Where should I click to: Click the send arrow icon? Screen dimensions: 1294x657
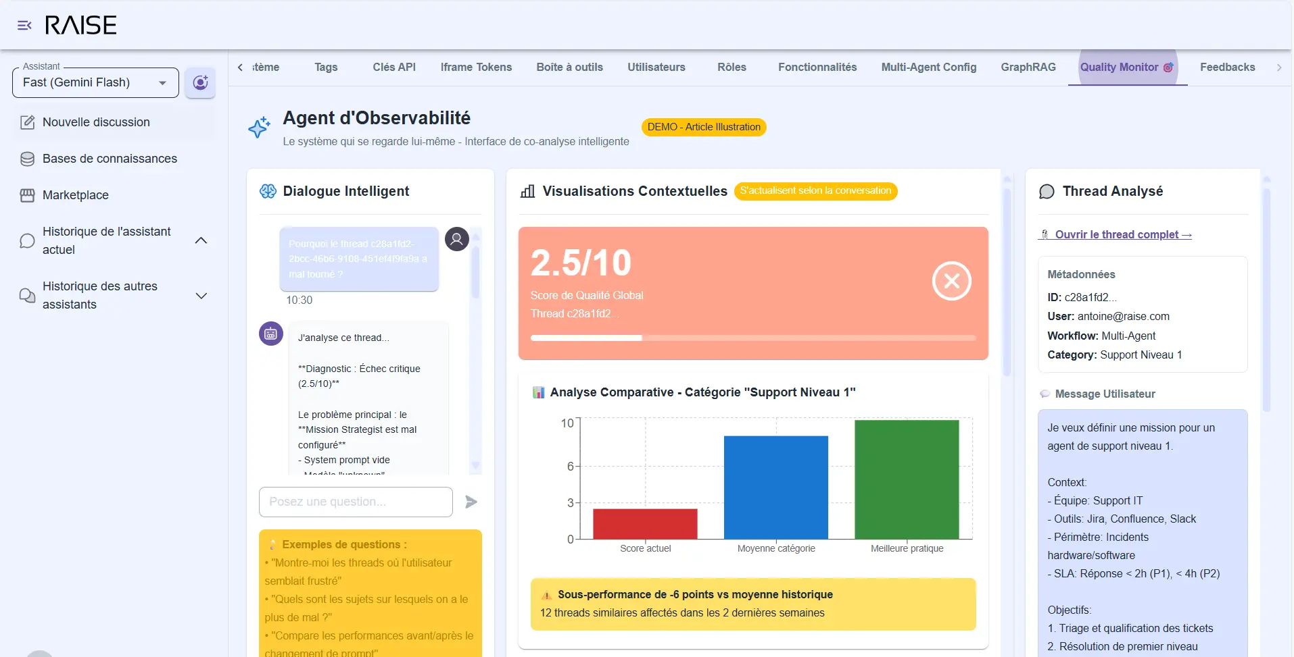click(x=471, y=502)
